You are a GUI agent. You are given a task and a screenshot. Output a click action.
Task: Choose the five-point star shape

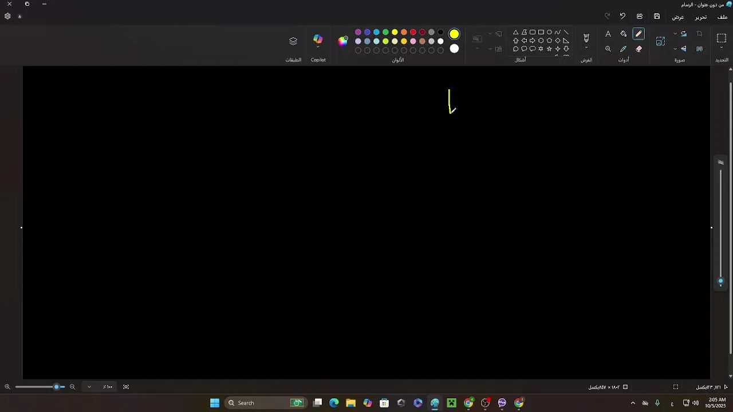549,49
